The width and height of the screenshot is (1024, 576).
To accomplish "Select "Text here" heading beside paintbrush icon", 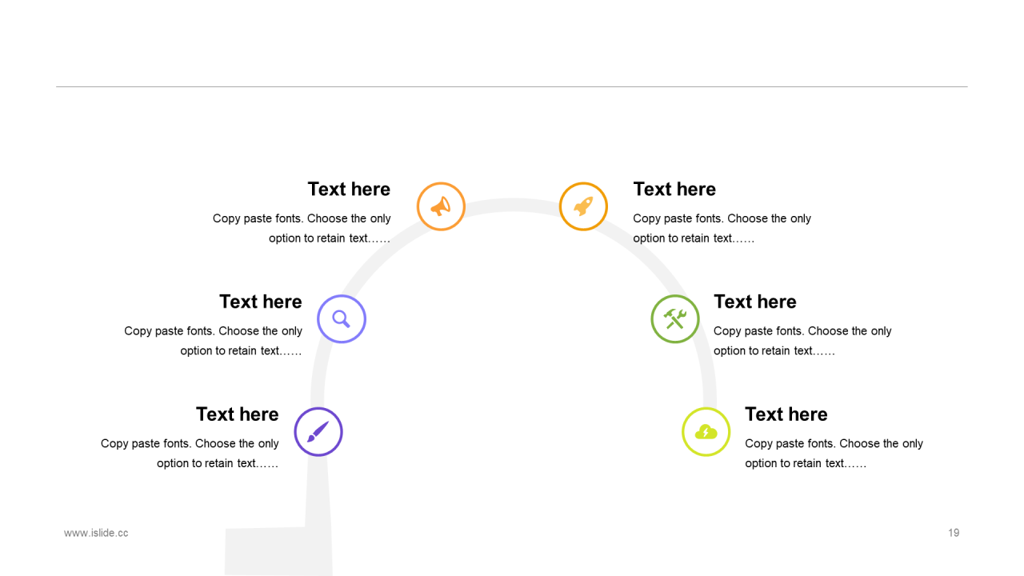I will pos(238,414).
